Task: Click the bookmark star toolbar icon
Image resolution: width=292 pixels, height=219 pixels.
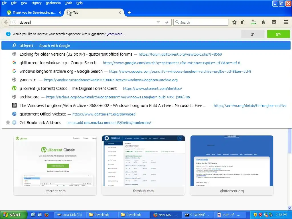Action: [234, 22]
